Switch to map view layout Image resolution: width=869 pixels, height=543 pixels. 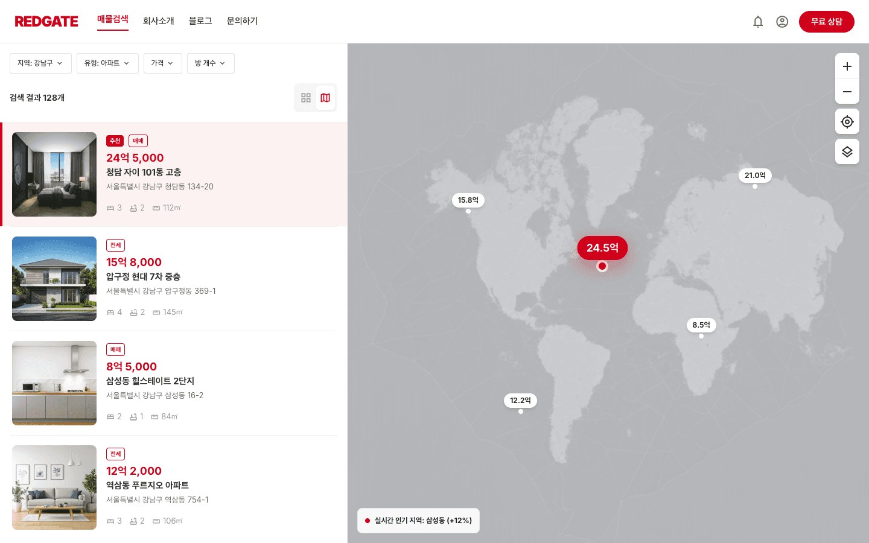pos(325,98)
